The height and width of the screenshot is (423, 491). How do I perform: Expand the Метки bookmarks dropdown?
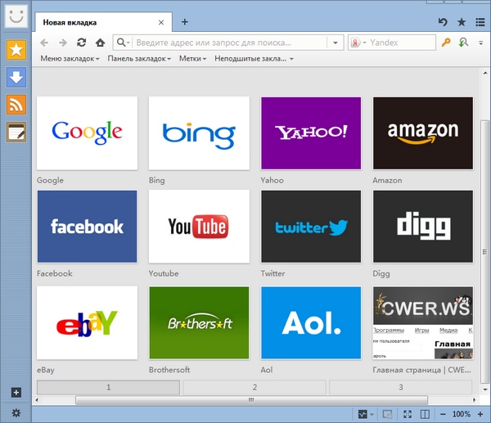coord(192,59)
